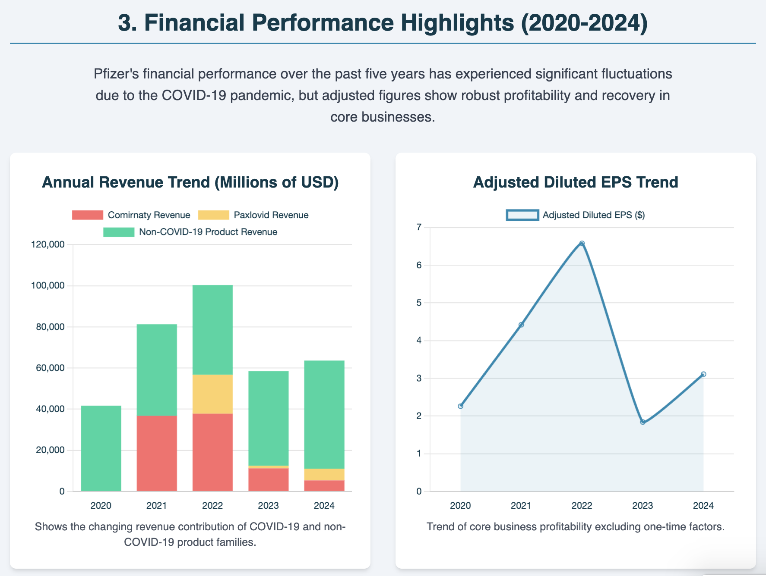
Task: Click the 60,000 y-axis label
Action: point(50,368)
